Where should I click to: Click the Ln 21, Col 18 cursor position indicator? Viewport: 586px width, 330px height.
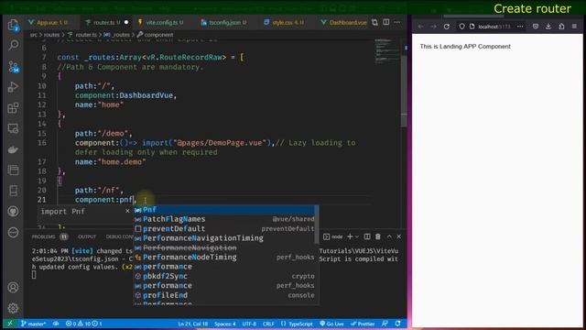pyautogui.click(x=192, y=324)
